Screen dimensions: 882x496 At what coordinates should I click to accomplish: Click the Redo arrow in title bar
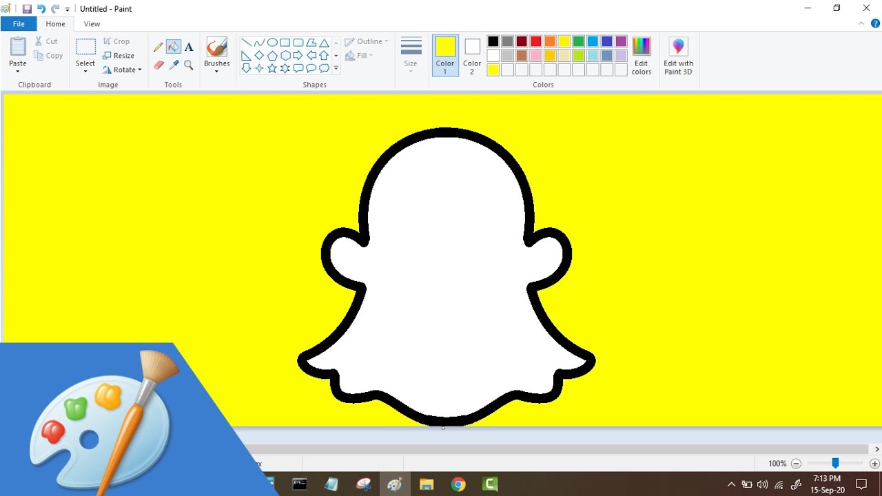pos(55,9)
